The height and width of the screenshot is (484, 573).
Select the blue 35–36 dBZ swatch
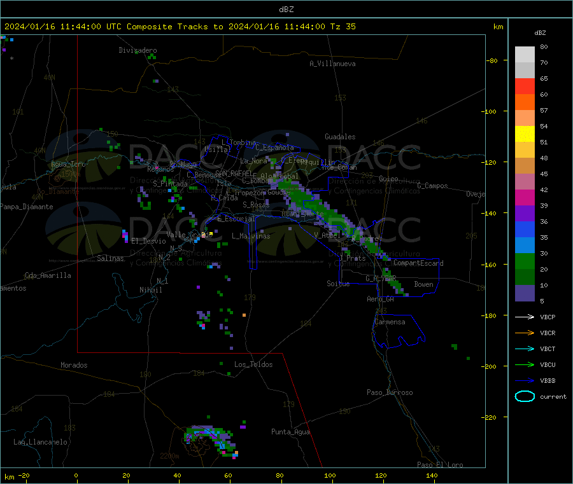525,229
